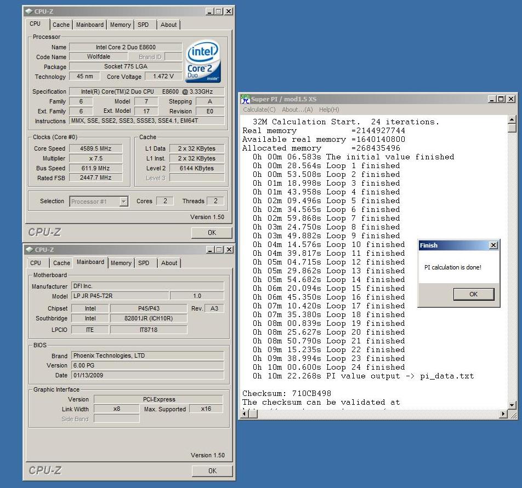Click the 'Loop 24 finished' line in Super PI
The height and width of the screenshot is (488, 522).
(x=328, y=368)
